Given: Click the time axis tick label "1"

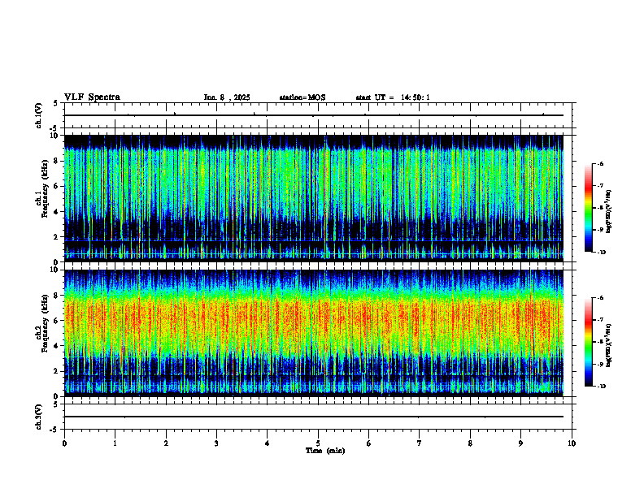Looking at the screenshot, I should click(115, 443).
